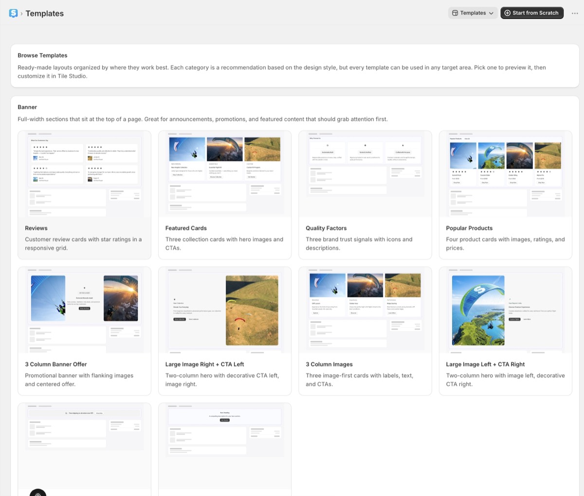Image resolution: width=584 pixels, height=496 pixels.
Task: Click description 'Three collection cards with hero images'
Action: tap(224, 244)
